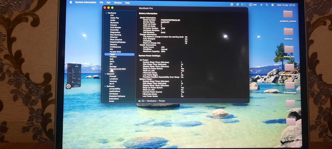Select the highlighted Power item in sidebar
Image resolution: width=332 pixels, height=149 pixels.
[x=120, y=54]
